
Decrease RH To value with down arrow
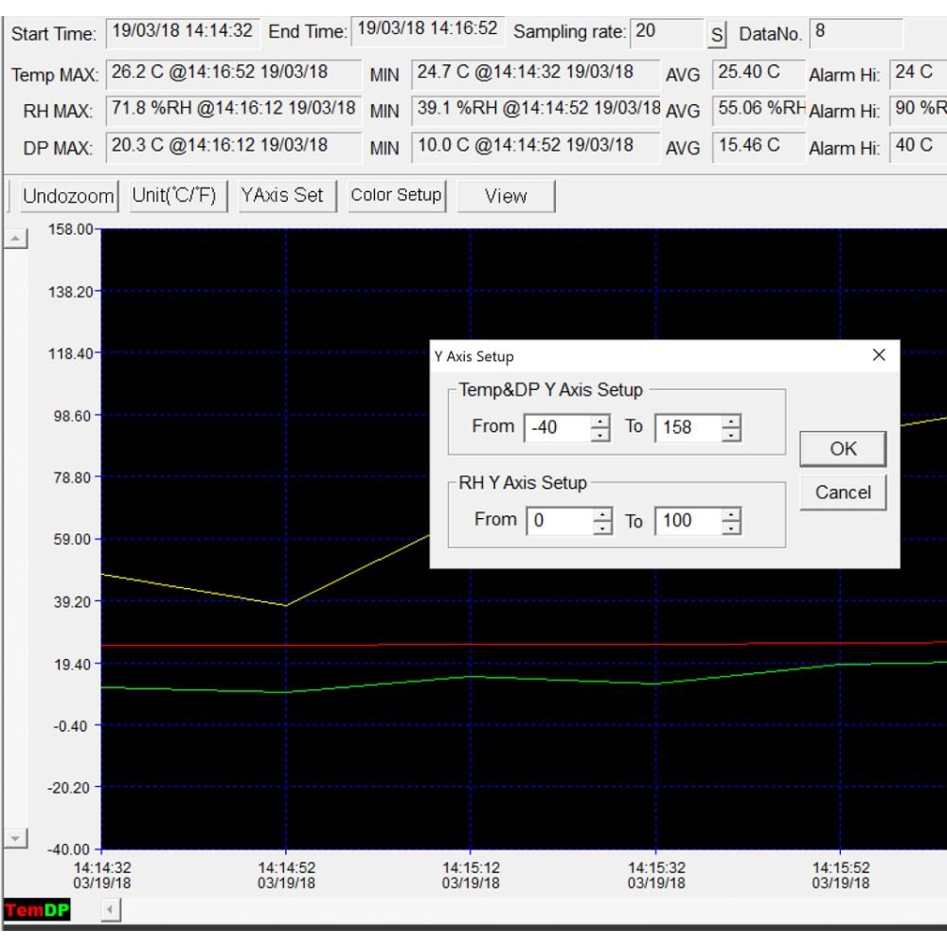pos(731,527)
